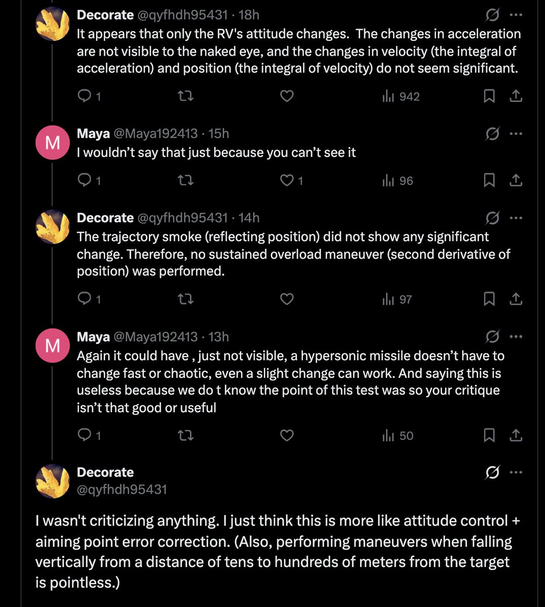
Task: Click Maya's pink M avatar on 13h reply
Action: [53, 345]
